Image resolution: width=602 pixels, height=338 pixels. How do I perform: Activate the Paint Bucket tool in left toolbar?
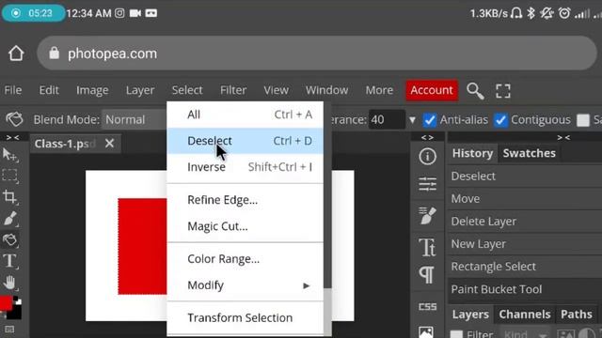click(9, 240)
